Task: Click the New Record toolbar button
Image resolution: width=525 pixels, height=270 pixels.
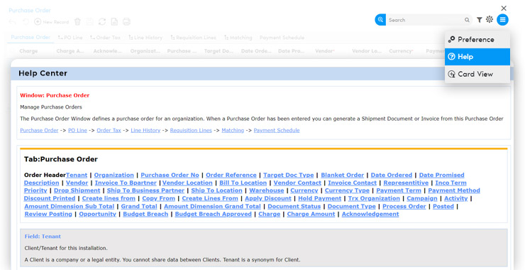Action: tap(52, 22)
